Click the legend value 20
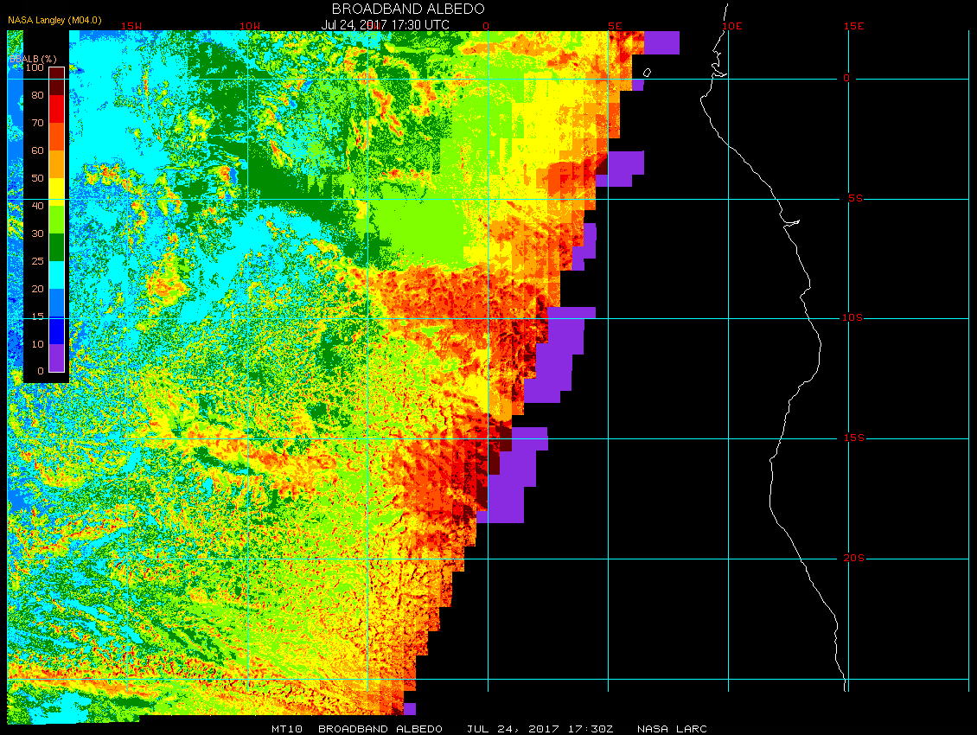 point(37,289)
